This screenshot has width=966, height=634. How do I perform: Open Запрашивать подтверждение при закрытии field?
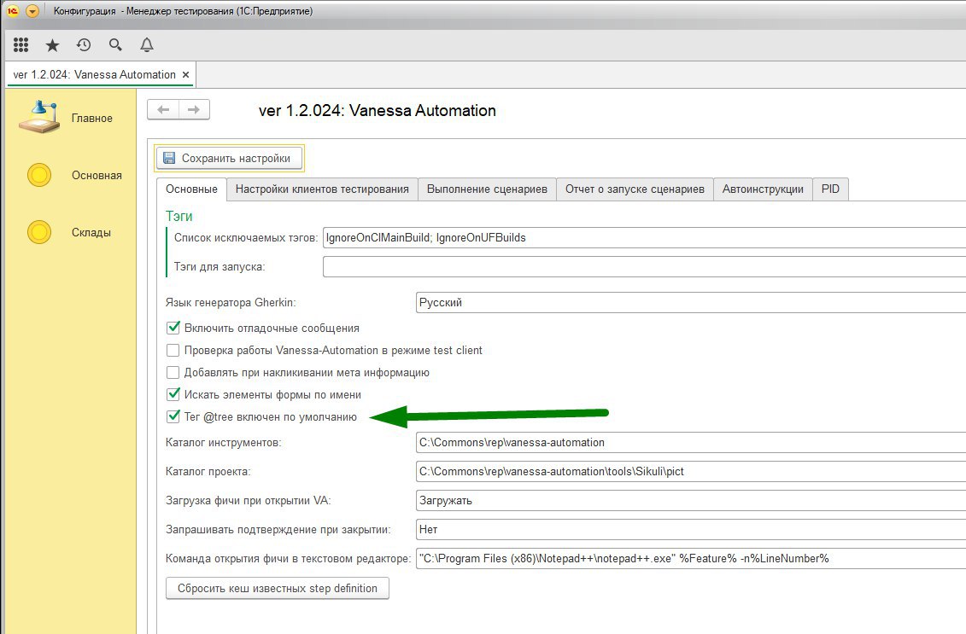[691, 529]
